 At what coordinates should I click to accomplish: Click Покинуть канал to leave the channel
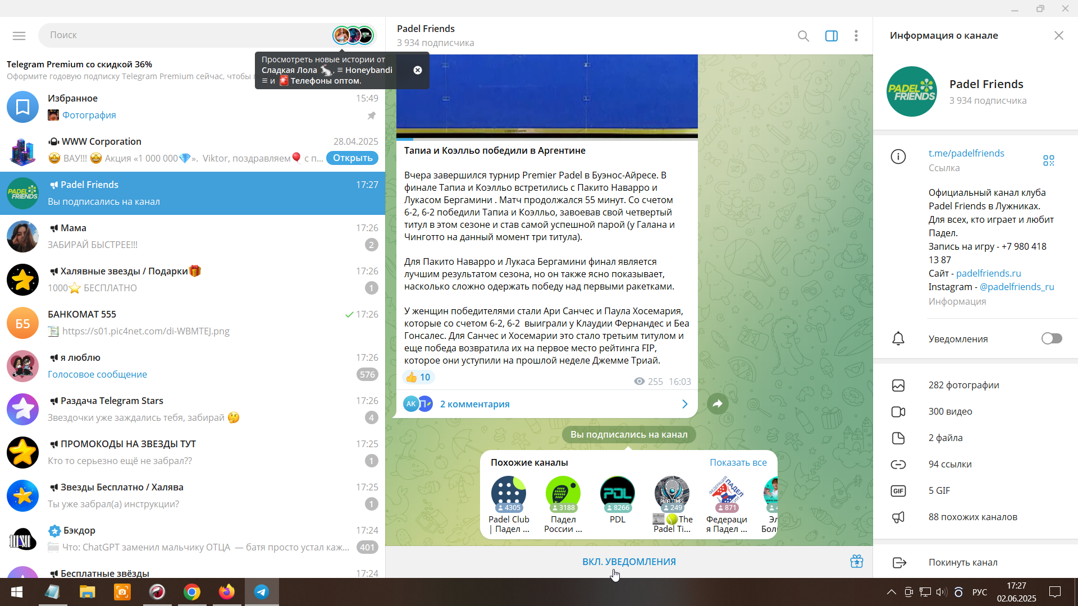[975, 562]
